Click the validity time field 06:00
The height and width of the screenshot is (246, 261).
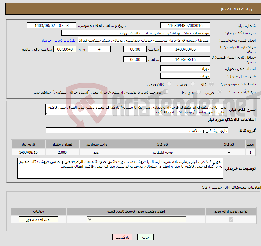(x=135, y=59)
